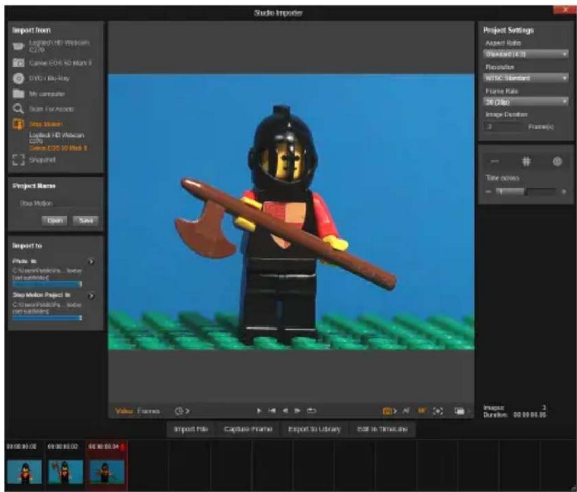This screenshot has width=577, height=492.
Task: Play the stop motion preview
Action: click(259, 411)
